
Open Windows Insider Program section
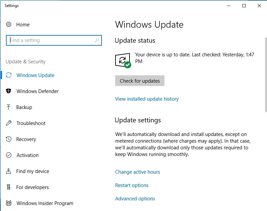[x=45, y=203]
